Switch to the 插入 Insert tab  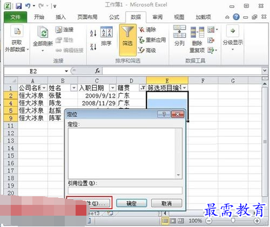[x=60, y=17]
